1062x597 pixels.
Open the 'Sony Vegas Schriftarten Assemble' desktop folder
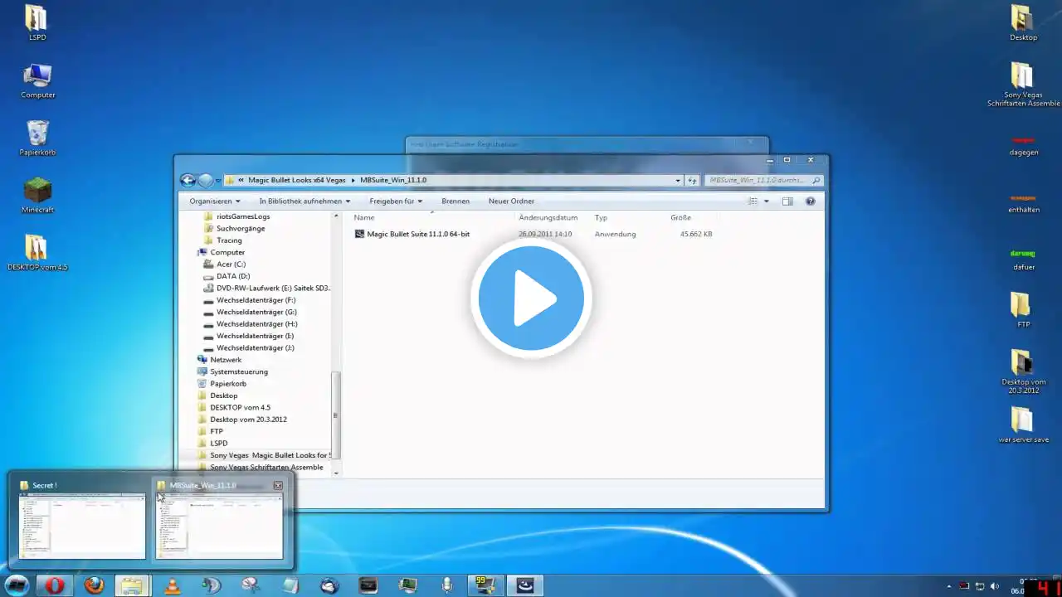tap(1023, 85)
